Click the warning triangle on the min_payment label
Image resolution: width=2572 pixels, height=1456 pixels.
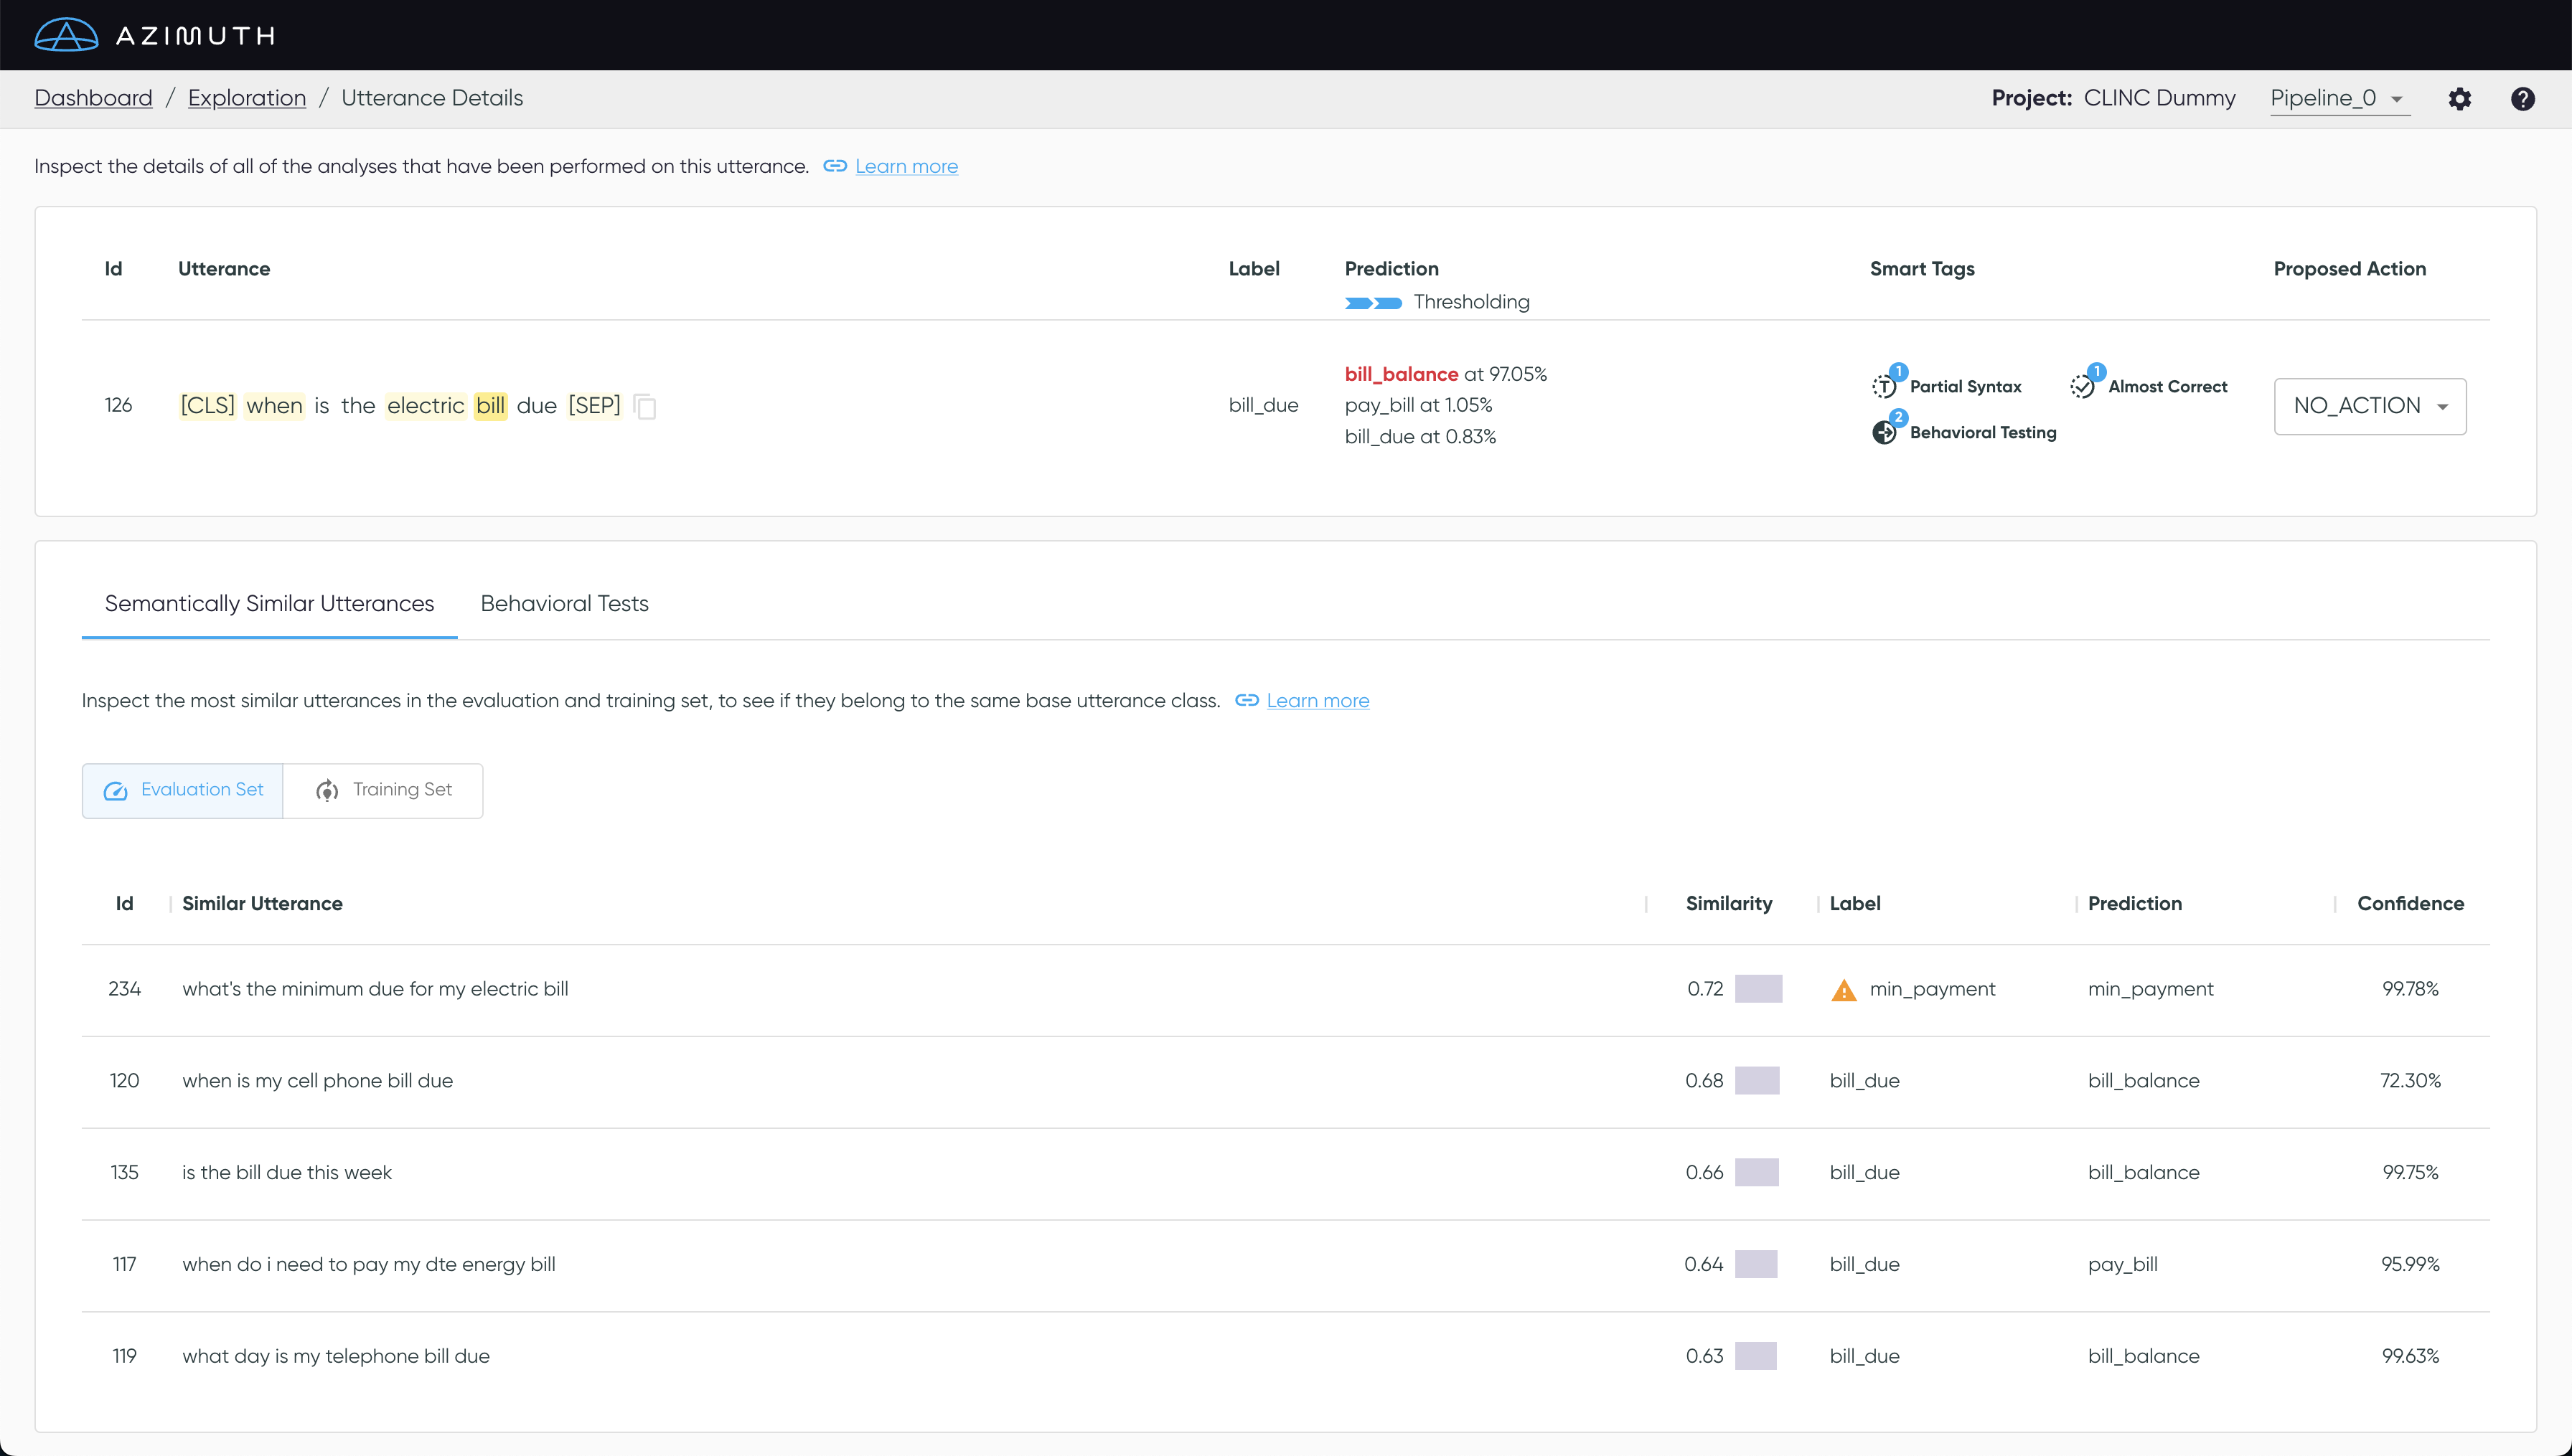click(x=1844, y=990)
